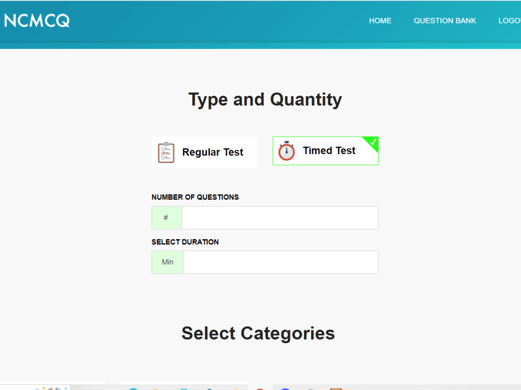Viewport: 521px width, 390px height.
Task: Select the Regular Test option
Action: coord(204,152)
